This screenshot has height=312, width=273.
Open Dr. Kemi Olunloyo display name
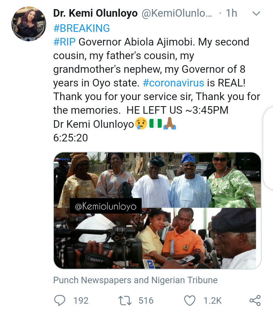pyautogui.click(x=95, y=14)
